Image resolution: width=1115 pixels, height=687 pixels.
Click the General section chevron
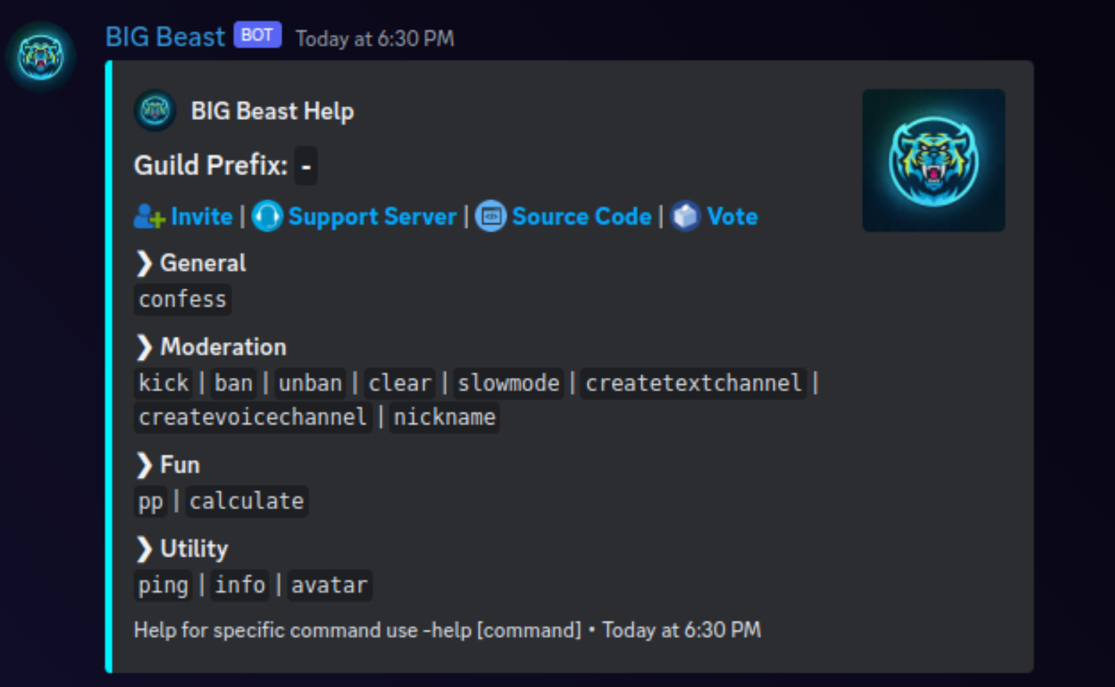pos(144,264)
